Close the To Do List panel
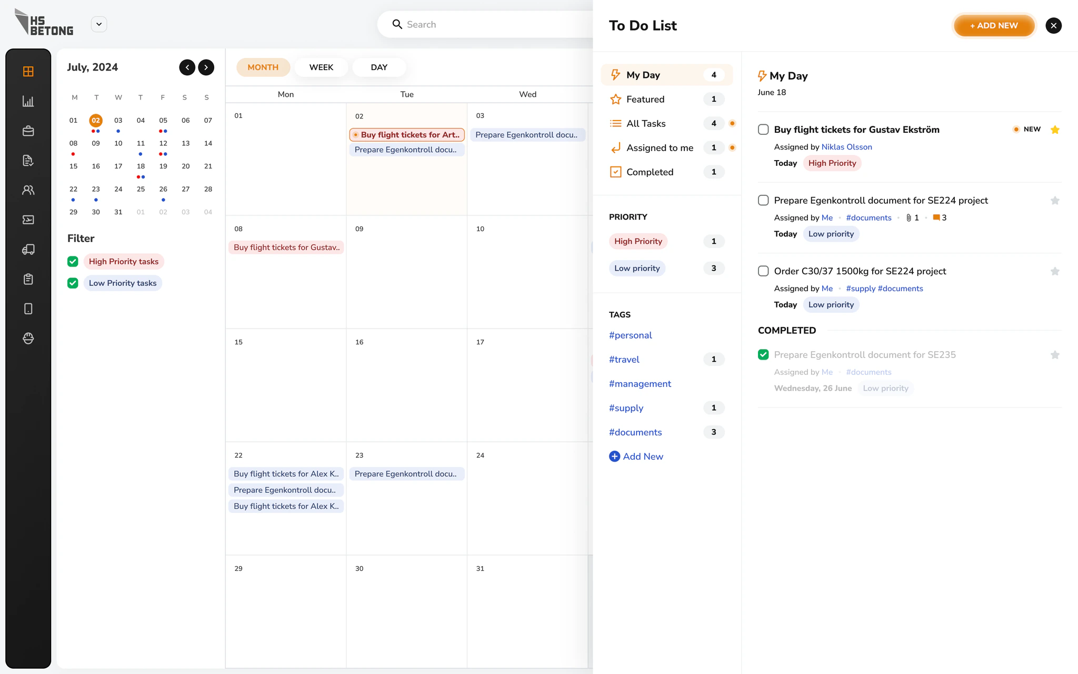 pos(1053,25)
